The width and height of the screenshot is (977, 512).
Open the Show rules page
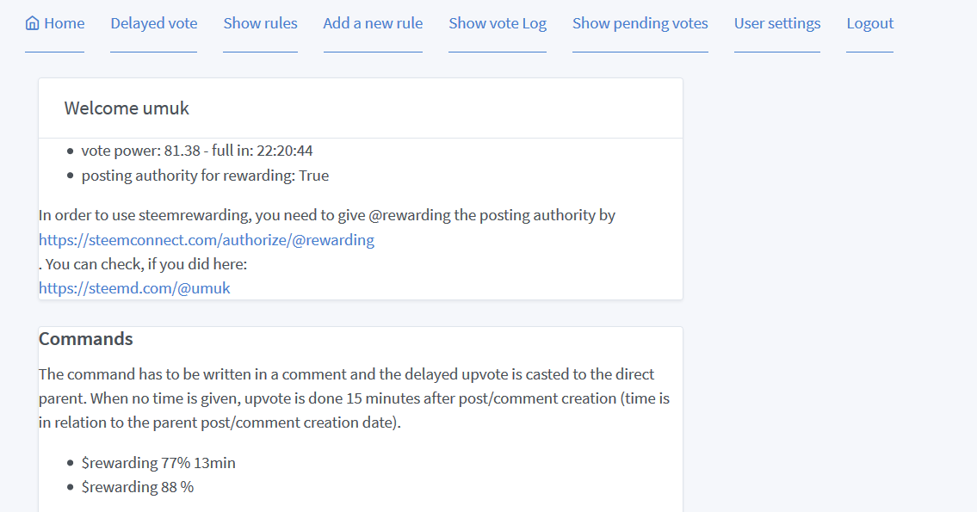[x=260, y=23]
